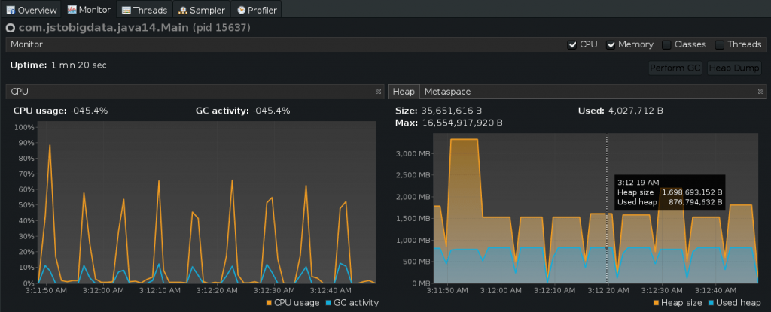
Task: Click the CPU usage orange legend swatch
Action: [x=269, y=303]
